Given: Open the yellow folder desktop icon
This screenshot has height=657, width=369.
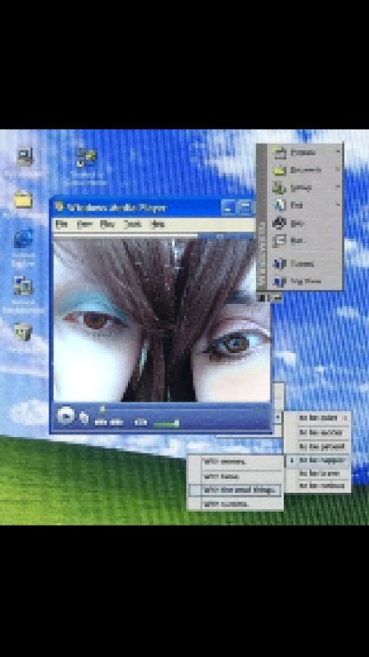Looking at the screenshot, I should tap(24, 200).
